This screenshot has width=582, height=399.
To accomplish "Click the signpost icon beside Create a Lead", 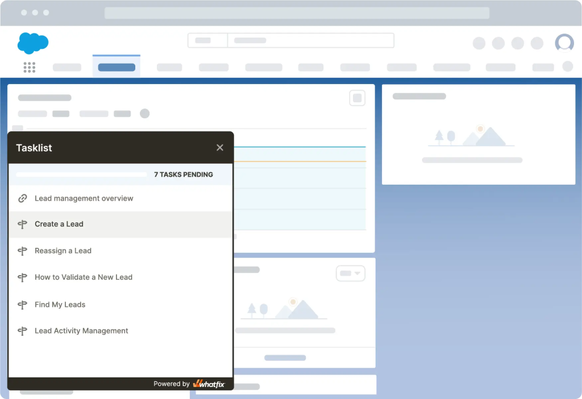I will (x=23, y=225).
